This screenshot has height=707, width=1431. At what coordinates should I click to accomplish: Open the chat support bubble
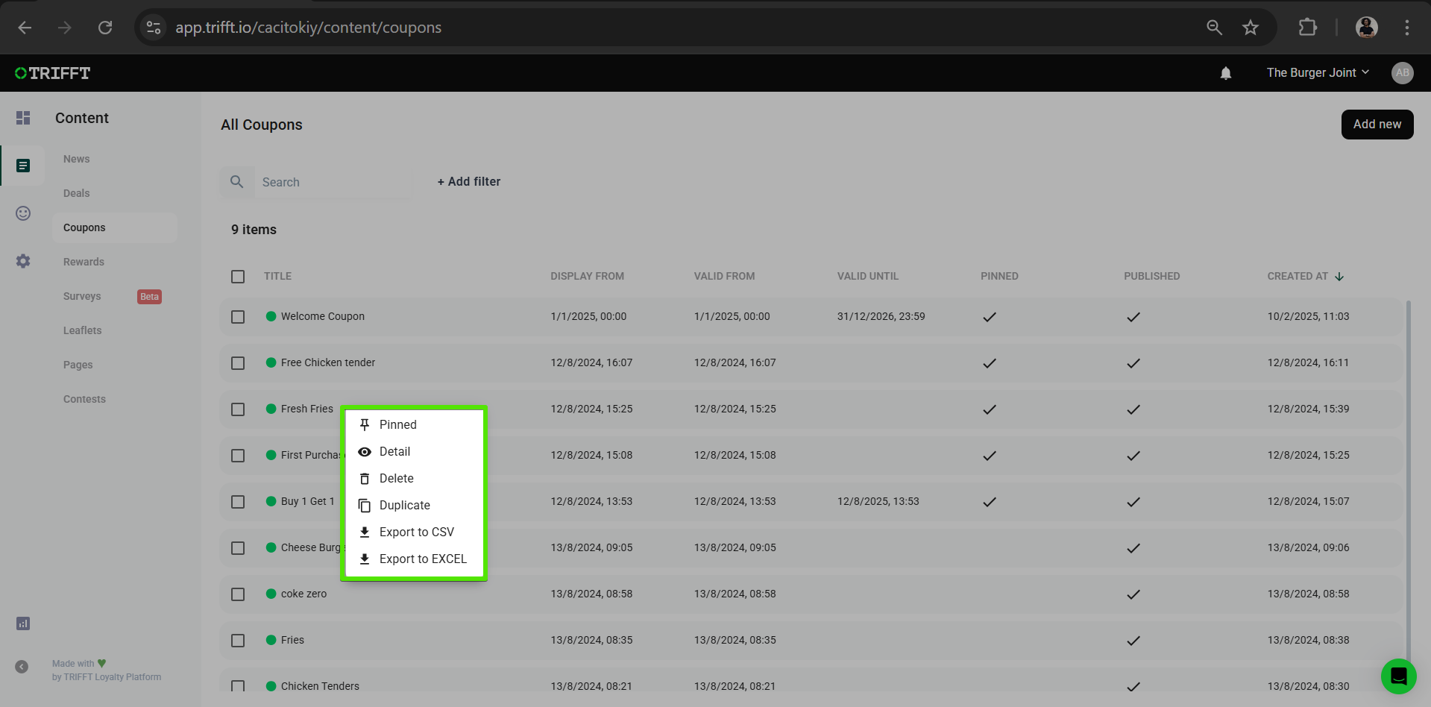pos(1398,676)
